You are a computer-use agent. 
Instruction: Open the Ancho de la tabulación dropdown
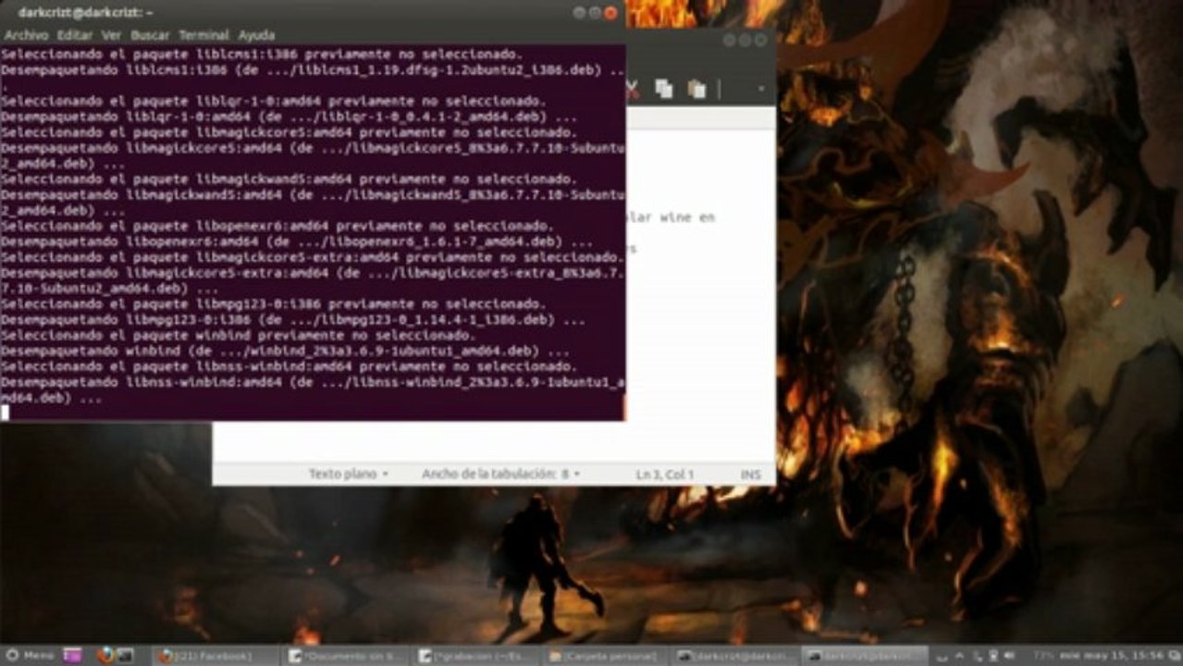tap(500, 474)
